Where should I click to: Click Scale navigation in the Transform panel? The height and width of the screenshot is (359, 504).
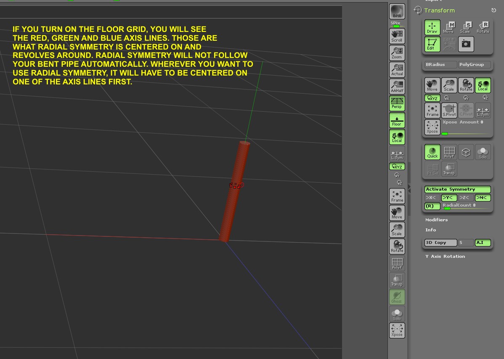coord(449,85)
